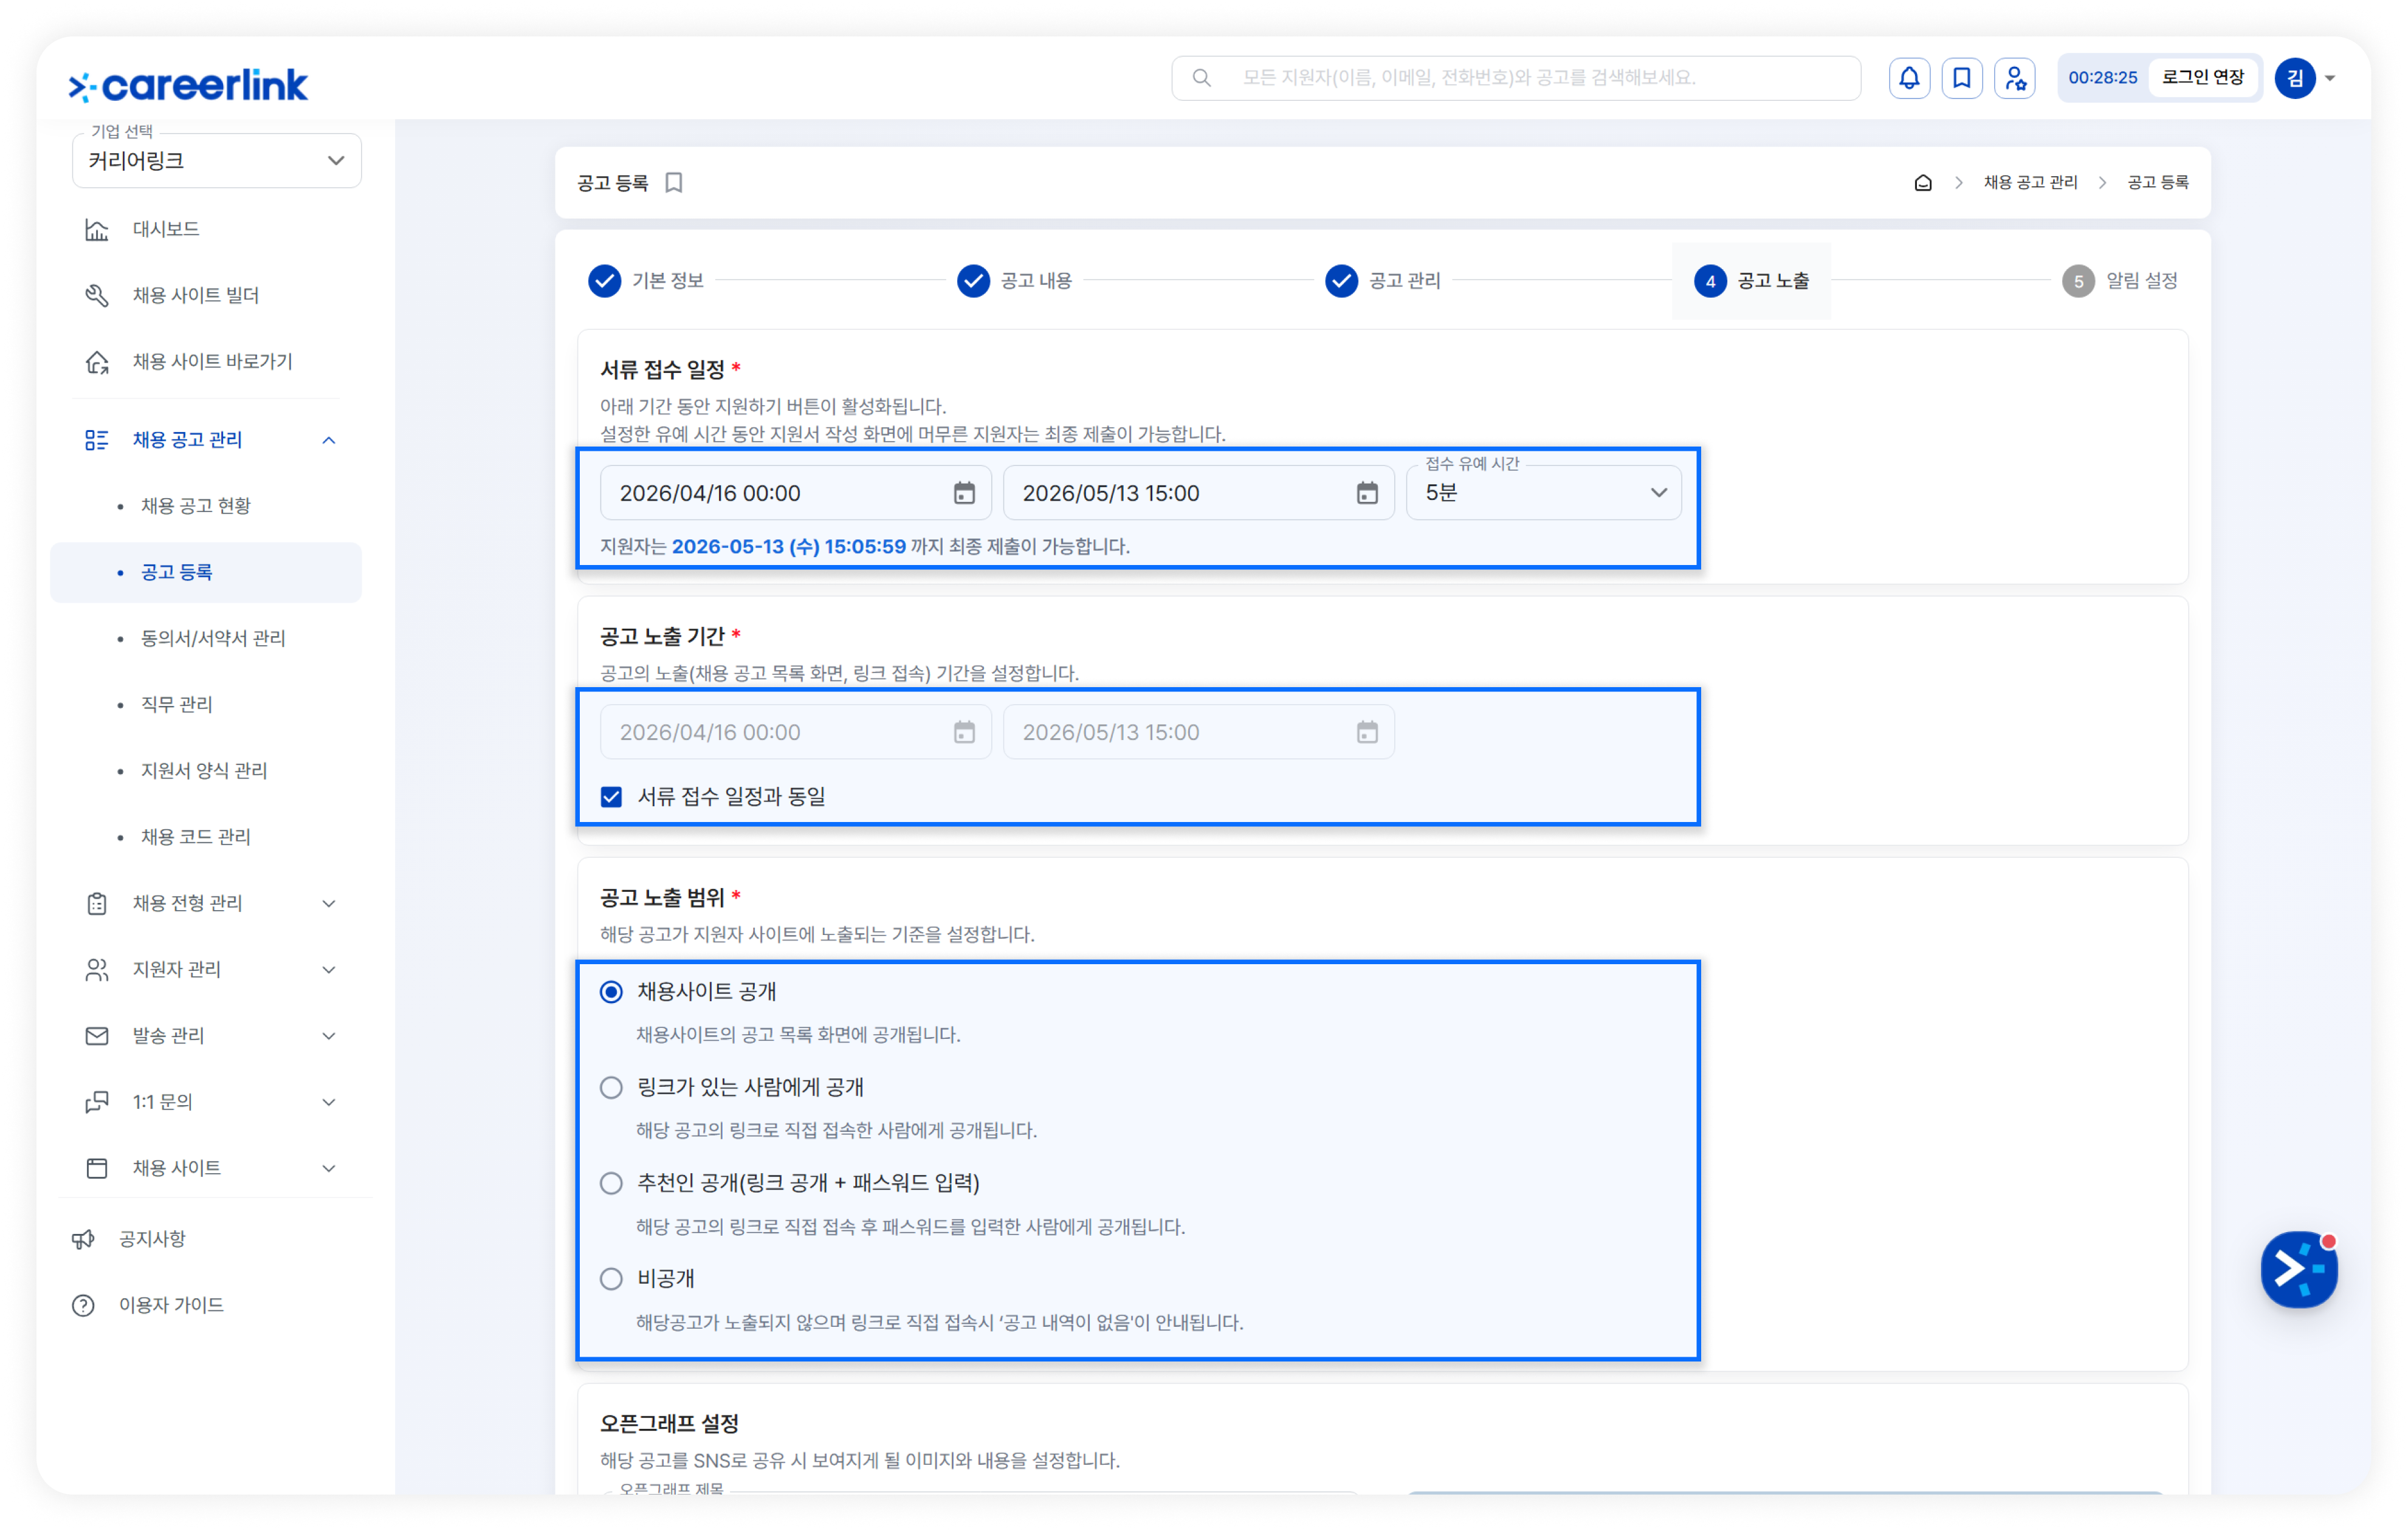Open the user star icon in header
Image resolution: width=2408 pixels, height=1531 pixels.
2014,78
